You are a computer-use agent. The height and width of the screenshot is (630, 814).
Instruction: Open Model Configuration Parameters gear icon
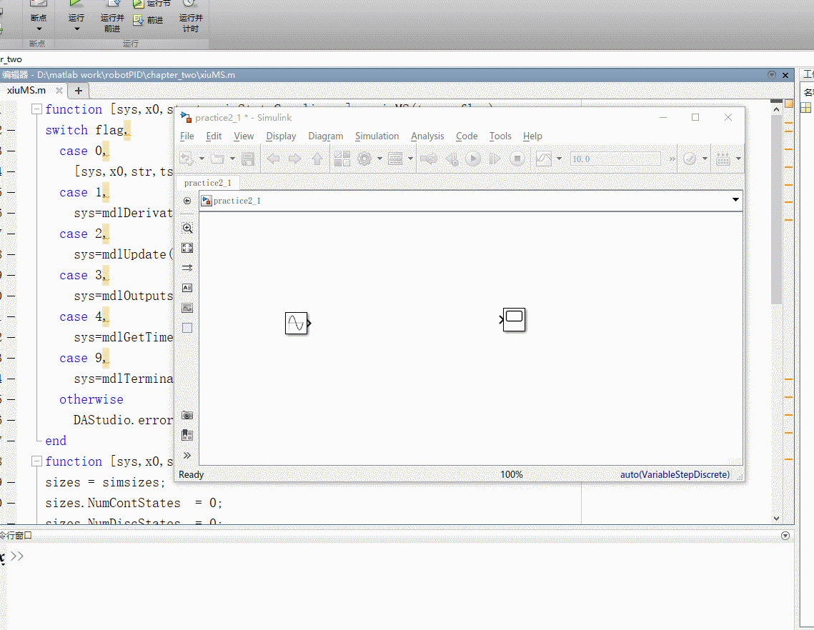tap(364, 159)
